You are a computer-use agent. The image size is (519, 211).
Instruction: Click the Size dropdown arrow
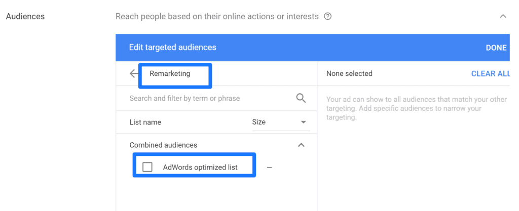click(304, 122)
